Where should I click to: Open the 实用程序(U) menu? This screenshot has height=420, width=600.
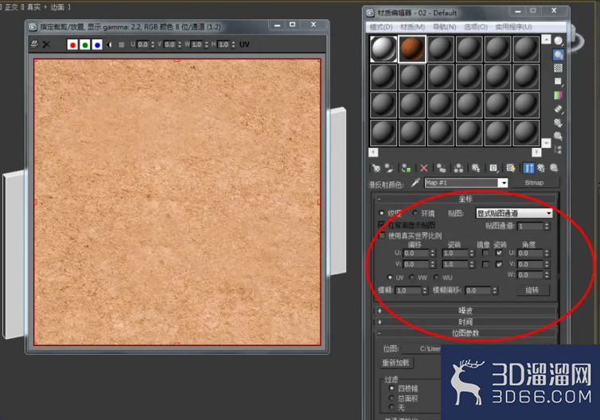click(513, 27)
